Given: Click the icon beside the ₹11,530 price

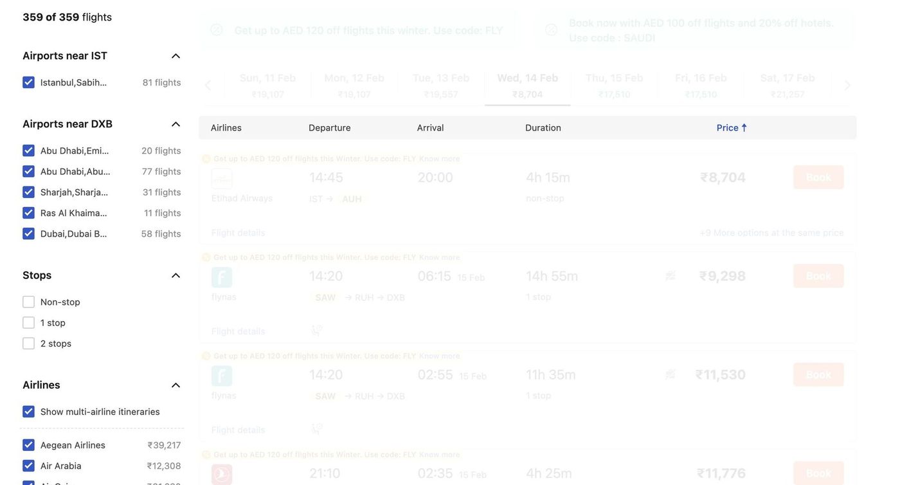Looking at the screenshot, I should 670,374.
